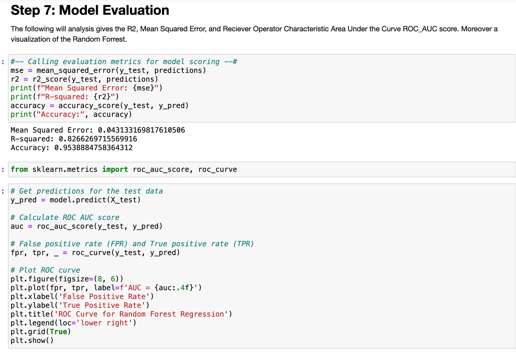The width and height of the screenshot is (516, 353).
Task: Click the roc_curve fpr, tpr assignment line
Action: pos(95,253)
